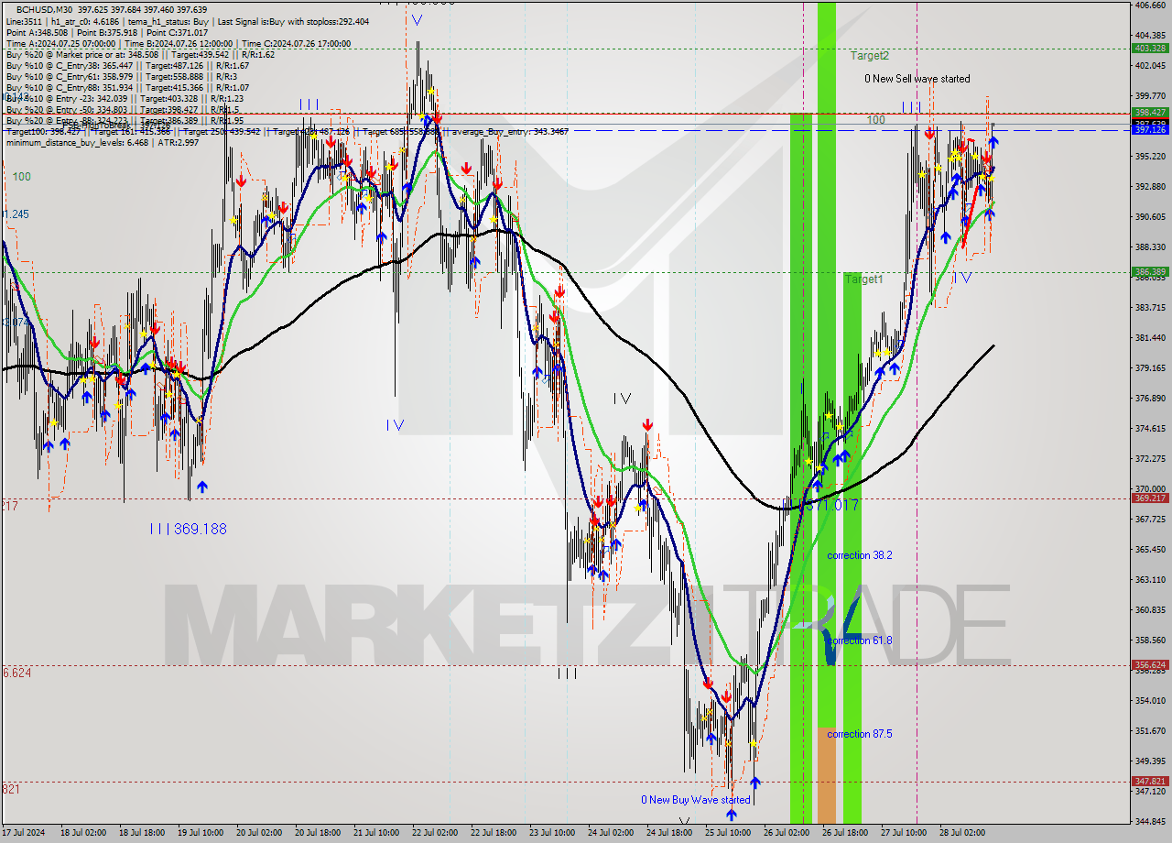Click the '0 New Buy Wave started' annotation
This screenshot has width=1172, height=843.
tap(696, 800)
